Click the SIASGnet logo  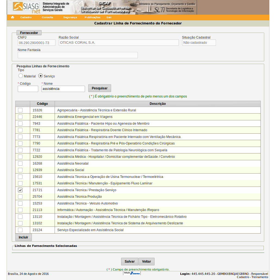(x=27, y=7)
